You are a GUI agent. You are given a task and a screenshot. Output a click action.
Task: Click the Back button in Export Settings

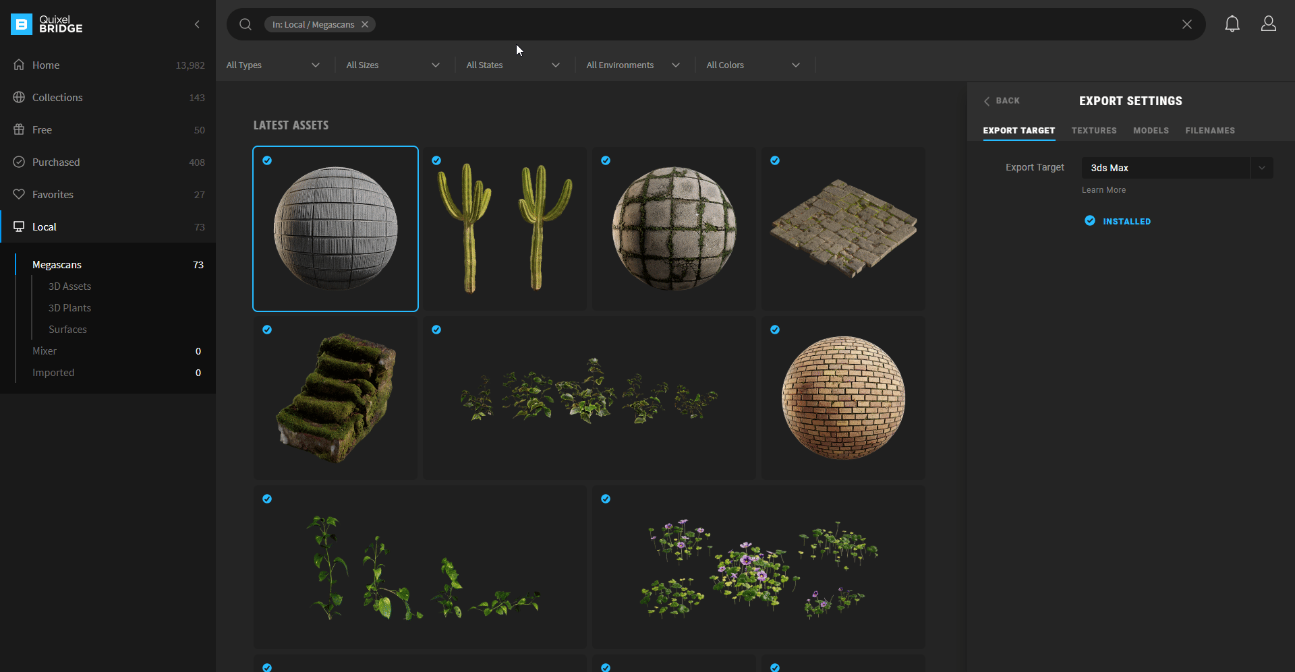click(1002, 100)
